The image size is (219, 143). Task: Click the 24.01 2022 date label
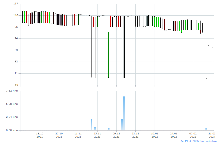click(174, 135)
